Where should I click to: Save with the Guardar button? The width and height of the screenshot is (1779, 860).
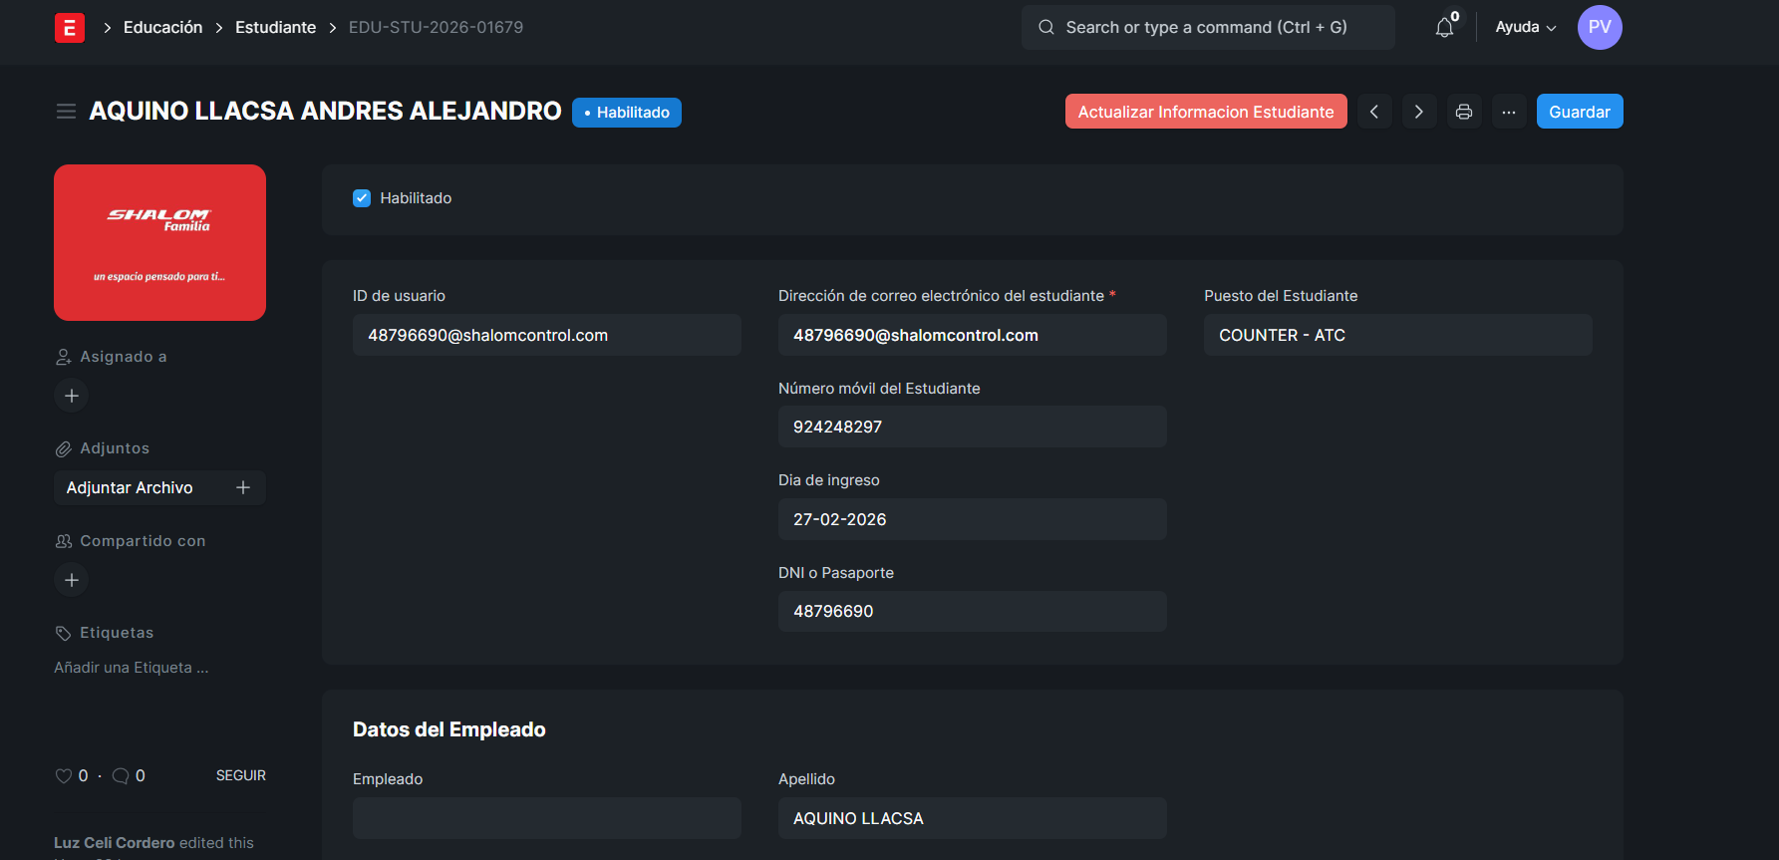1579,112
